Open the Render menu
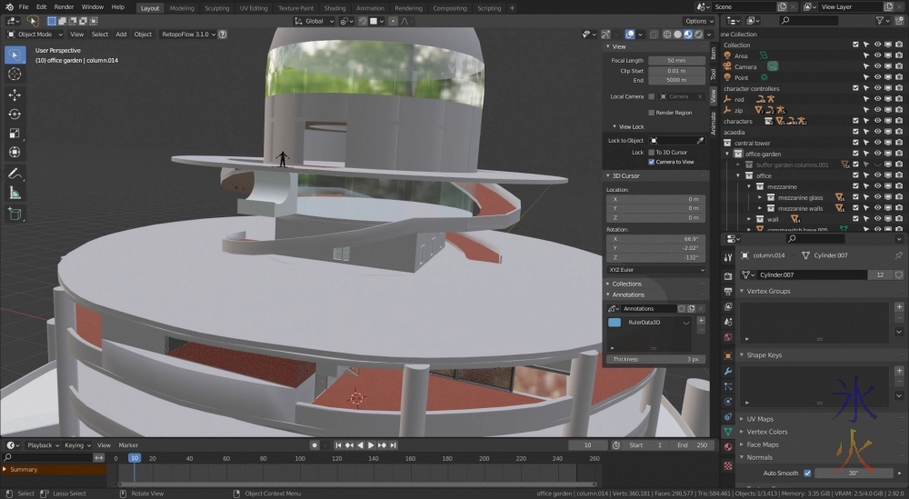909x499 pixels. [x=64, y=7]
